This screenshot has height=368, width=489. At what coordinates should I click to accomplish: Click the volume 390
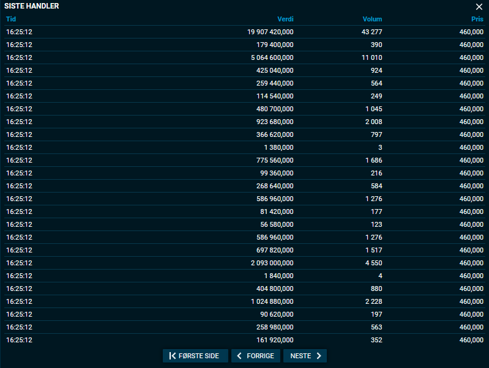376,45
